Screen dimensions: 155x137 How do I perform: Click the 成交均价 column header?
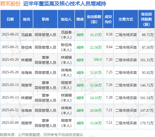pyautogui.click(x=108, y=19)
